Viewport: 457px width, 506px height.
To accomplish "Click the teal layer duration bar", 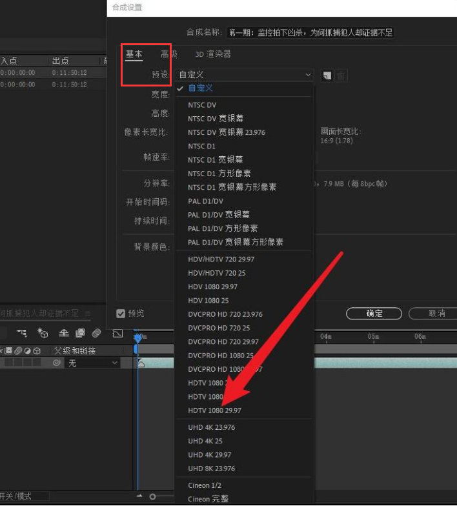I will pyautogui.click(x=386, y=363).
